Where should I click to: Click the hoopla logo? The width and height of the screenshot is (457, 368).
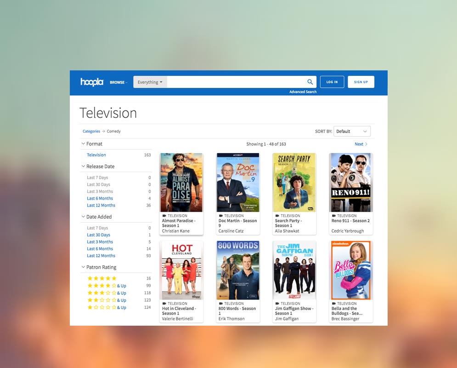coord(92,82)
